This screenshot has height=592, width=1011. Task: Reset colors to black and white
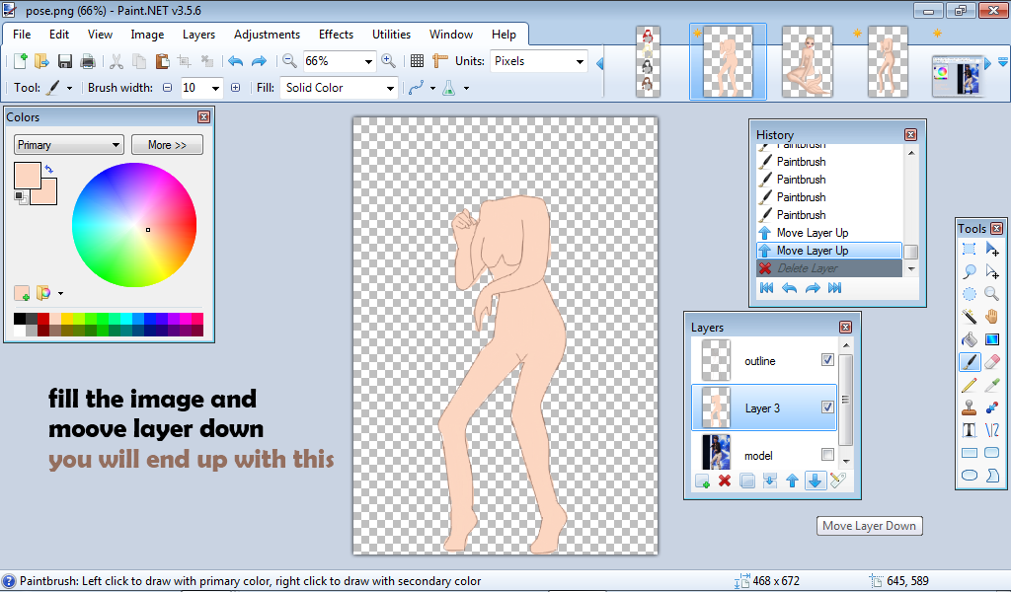pyautogui.click(x=20, y=197)
